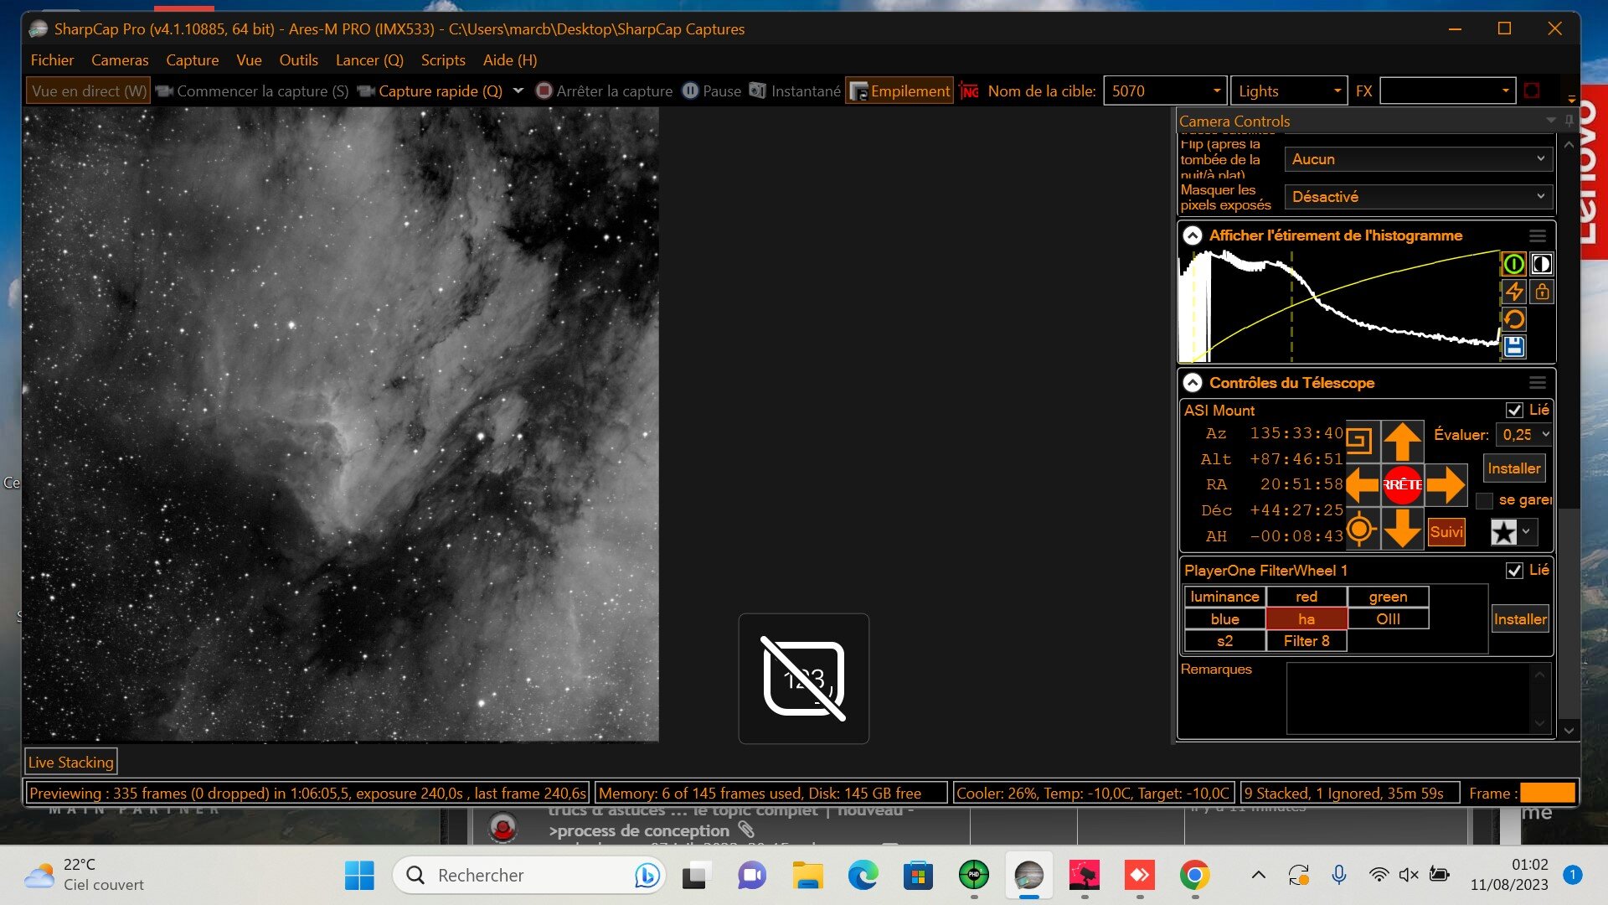Switch to the Live Stacking tab
Image resolution: width=1608 pixels, height=905 pixels.
(70, 763)
